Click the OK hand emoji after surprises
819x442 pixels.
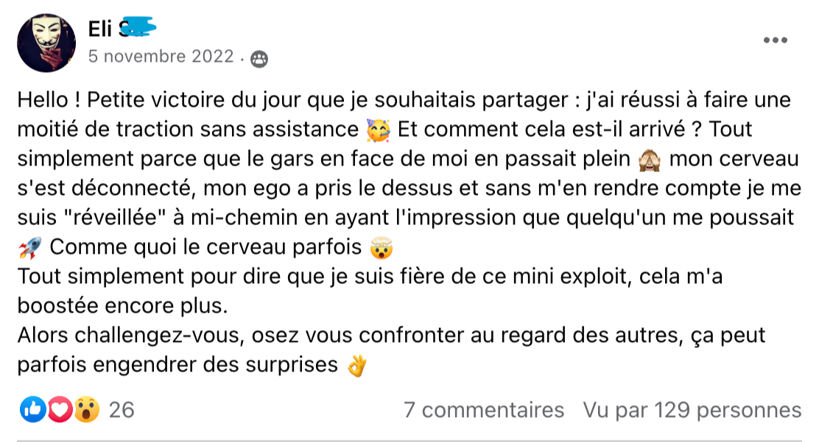tap(356, 366)
